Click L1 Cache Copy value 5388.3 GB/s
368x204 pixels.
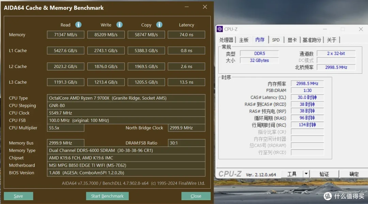(146, 51)
